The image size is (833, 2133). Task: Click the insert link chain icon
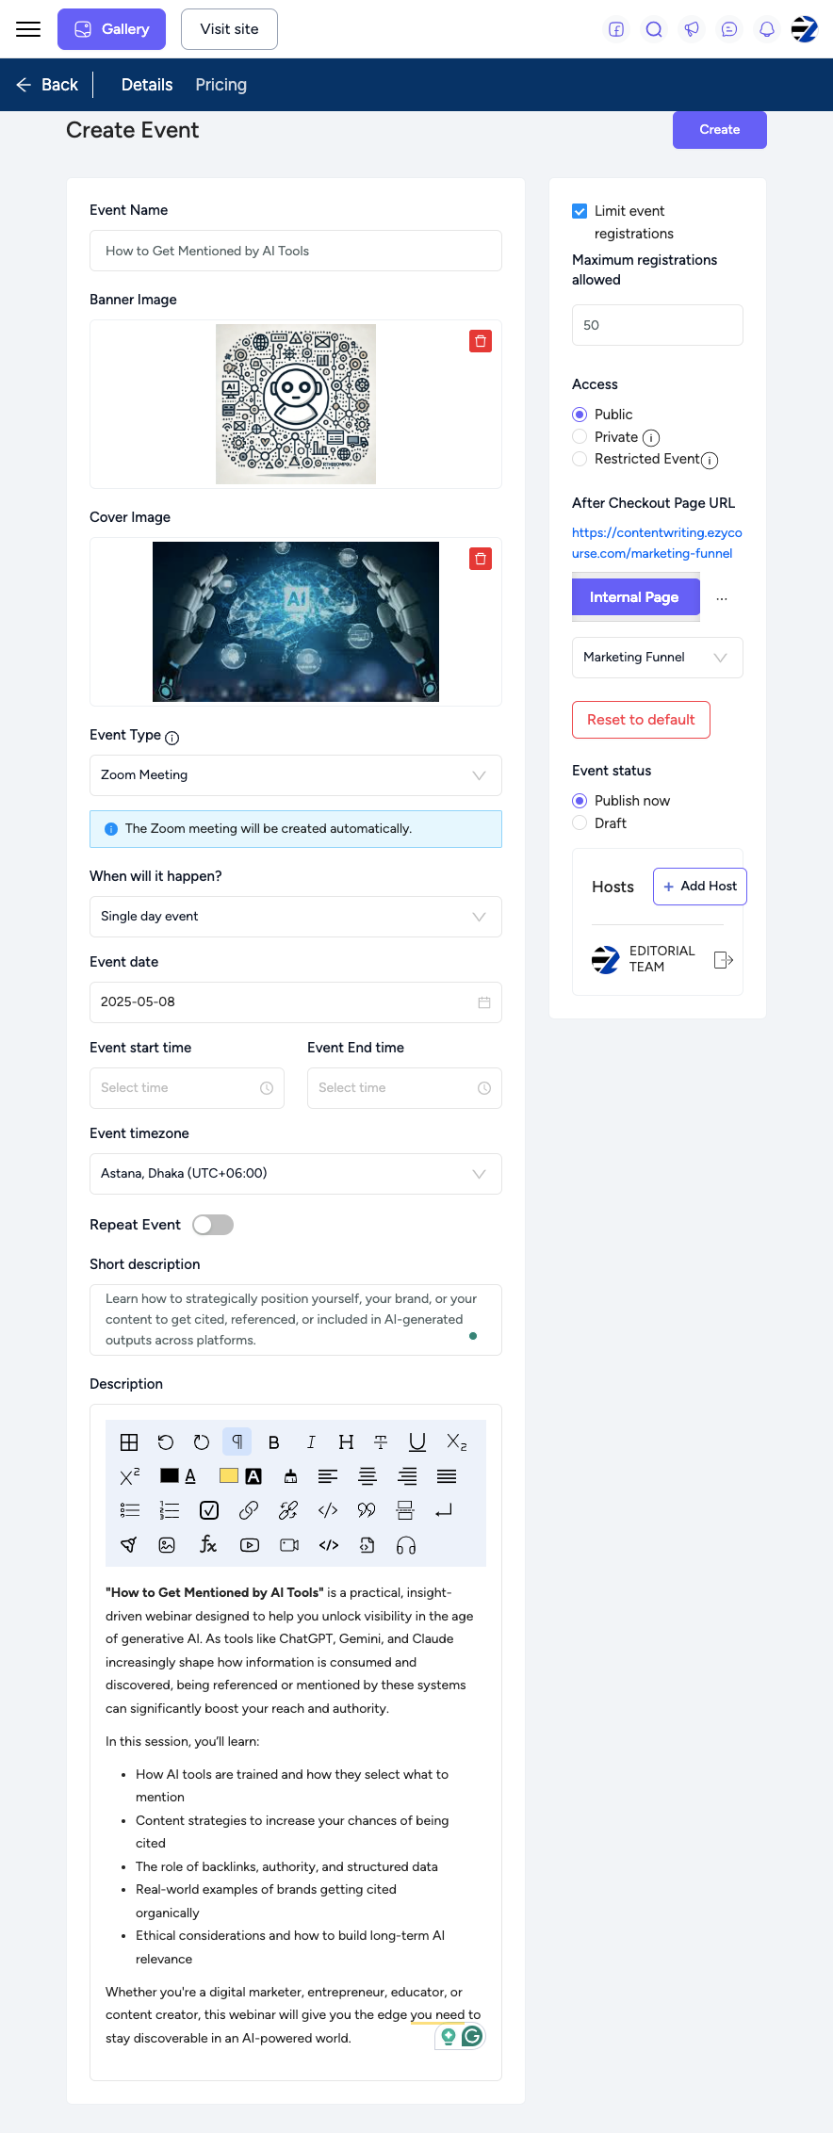pos(249,1510)
